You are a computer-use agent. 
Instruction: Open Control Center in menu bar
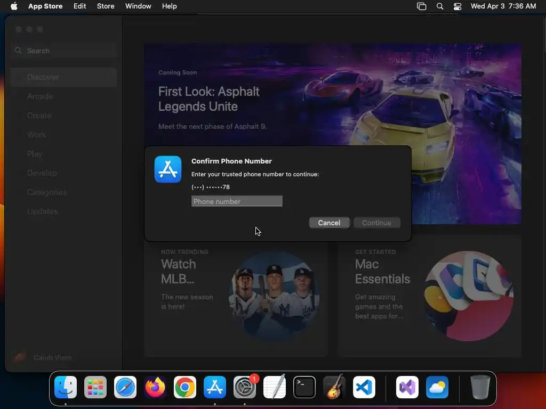click(457, 6)
